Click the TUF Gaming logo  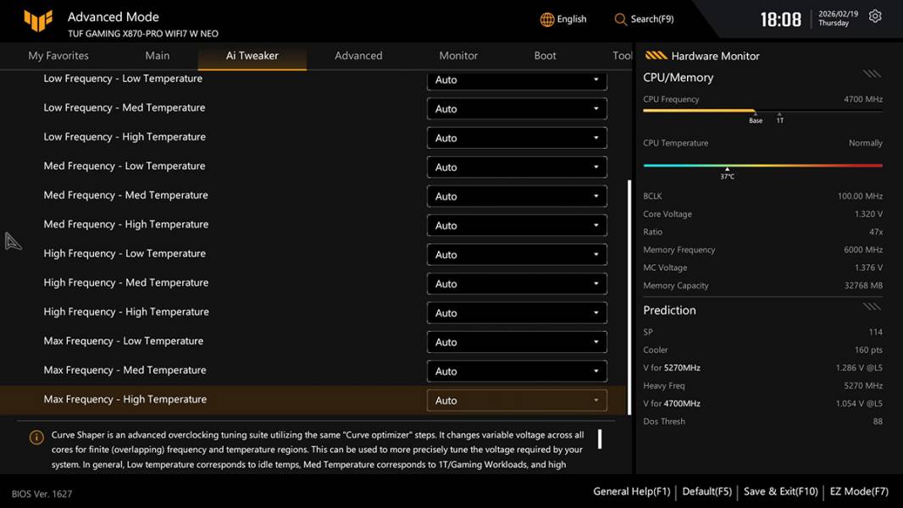click(38, 21)
